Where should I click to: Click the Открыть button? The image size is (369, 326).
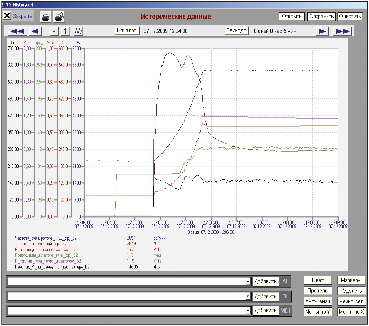pos(292,17)
